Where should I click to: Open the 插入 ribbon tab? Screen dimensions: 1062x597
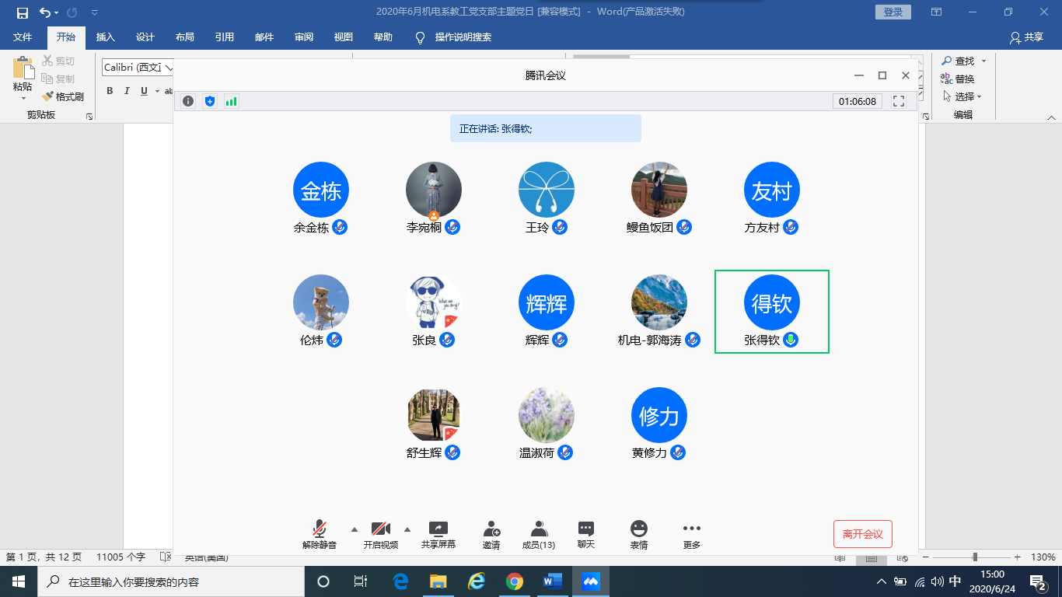[x=105, y=37]
